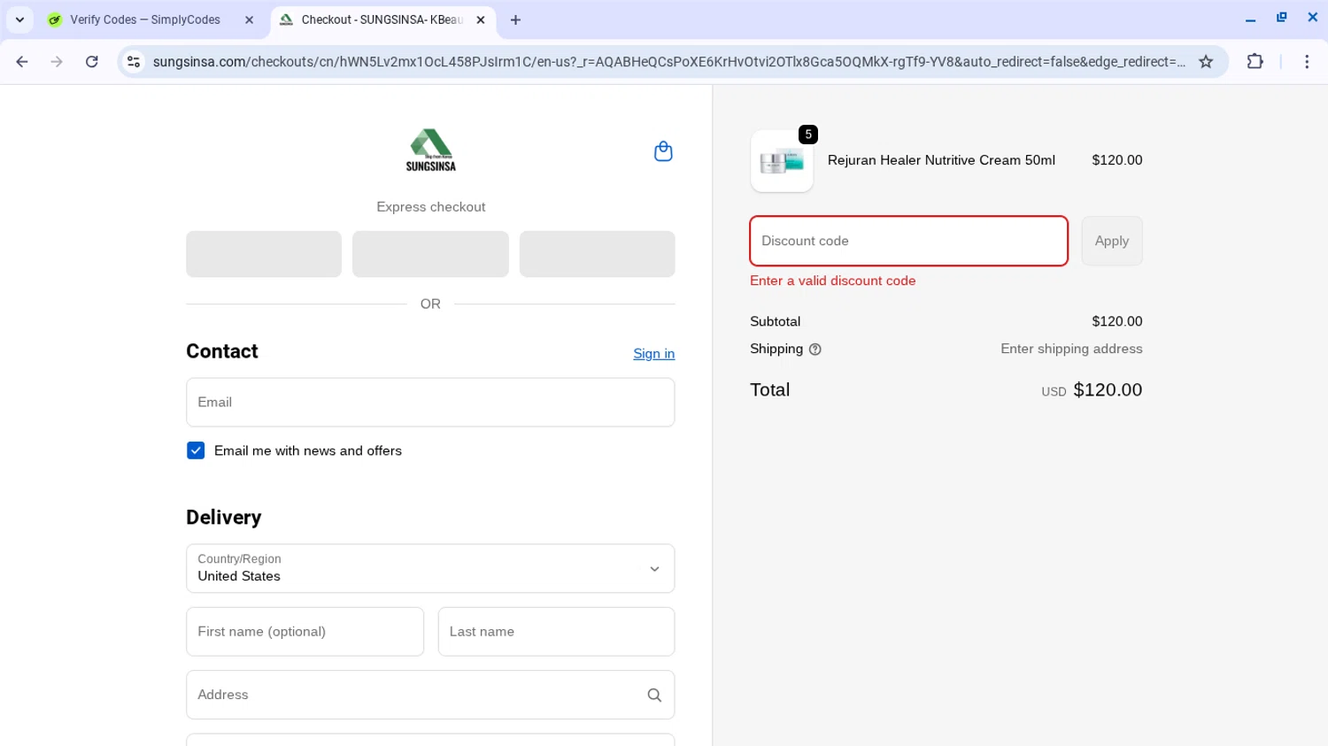Viewport: 1328px width, 746px height.
Task: Click the First name (optional) field
Action: pyautogui.click(x=305, y=632)
